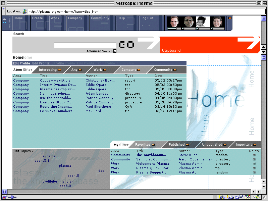Click the component bar grip handle

tap(215, 197)
